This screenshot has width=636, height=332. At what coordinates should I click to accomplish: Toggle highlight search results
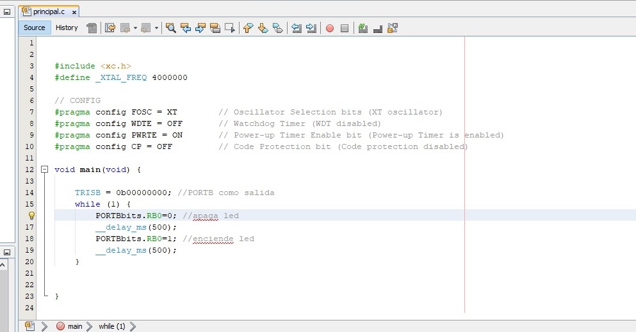click(x=215, y=28)
